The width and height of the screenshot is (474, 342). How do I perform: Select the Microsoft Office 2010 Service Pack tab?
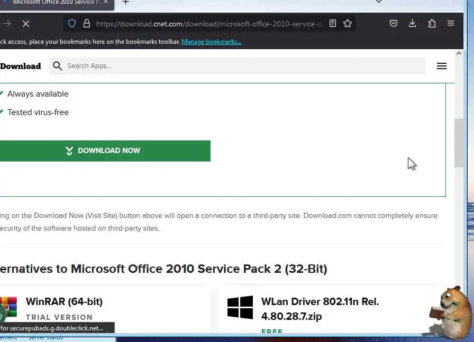pyautogui.click(x=53, y=3)
